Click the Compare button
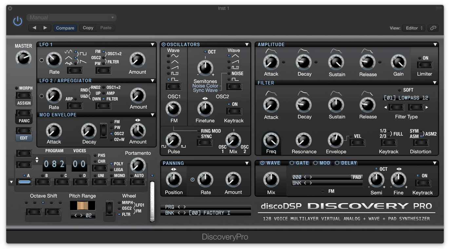The height and width of the screenshot is (251, 450). (65, 28)
